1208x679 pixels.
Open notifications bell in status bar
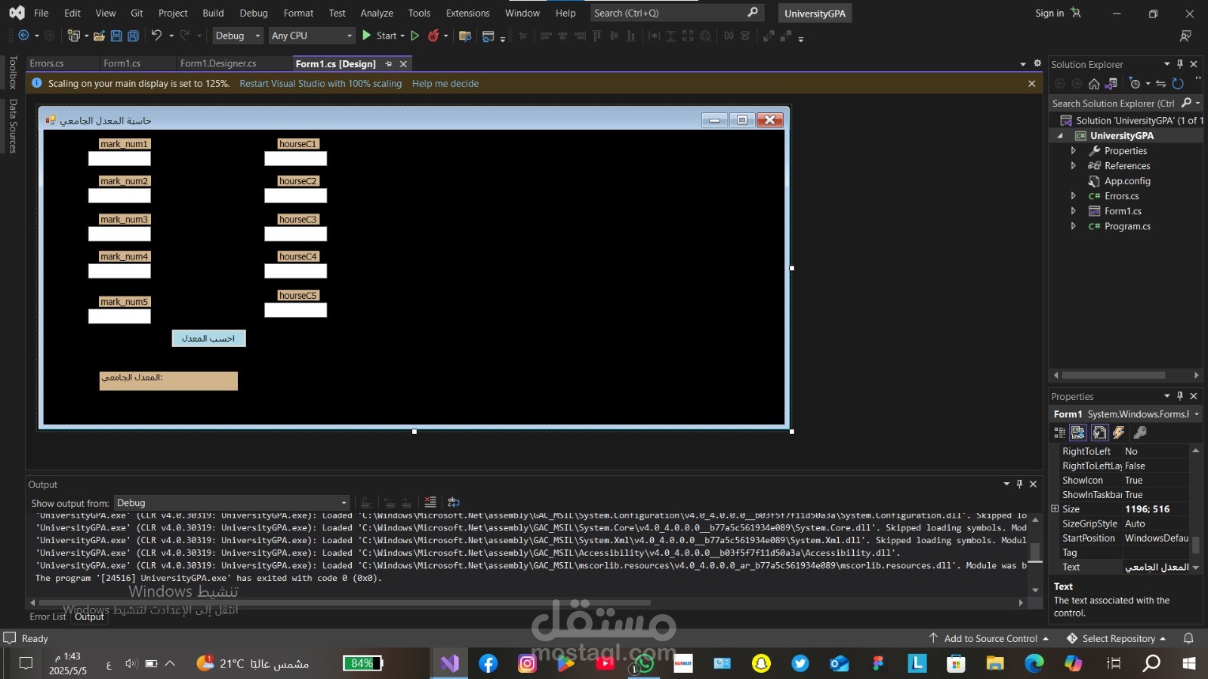pos(1188,638)
